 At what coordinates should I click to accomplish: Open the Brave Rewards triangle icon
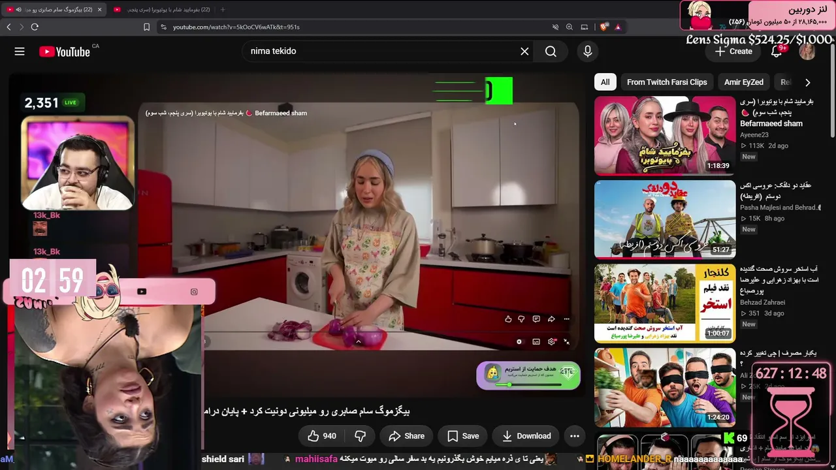pos(618,27)
